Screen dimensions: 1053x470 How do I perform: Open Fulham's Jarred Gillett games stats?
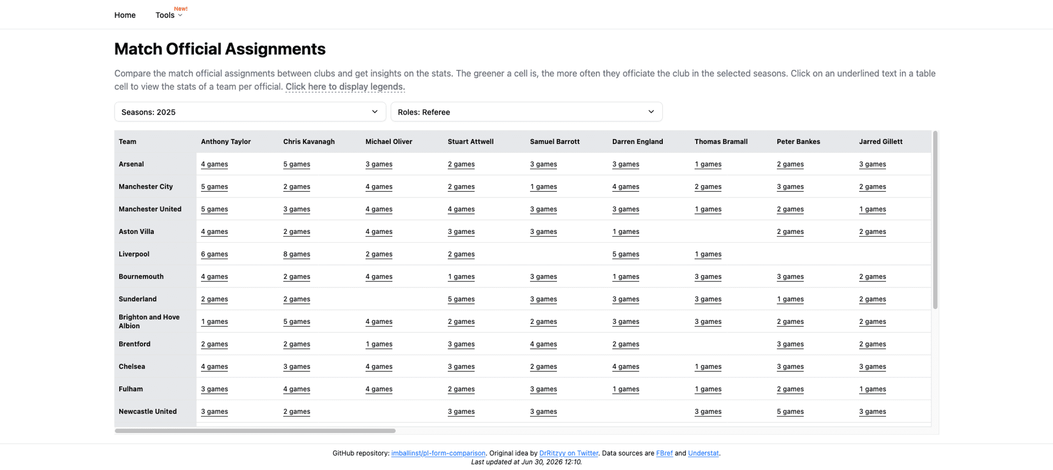(873, 389)
